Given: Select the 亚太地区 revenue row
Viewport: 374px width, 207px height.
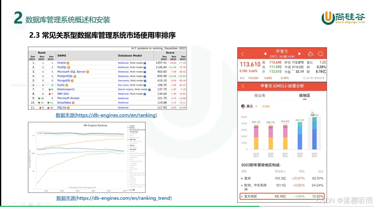Looking at the screenshot, I should click(x=282, y=197).
